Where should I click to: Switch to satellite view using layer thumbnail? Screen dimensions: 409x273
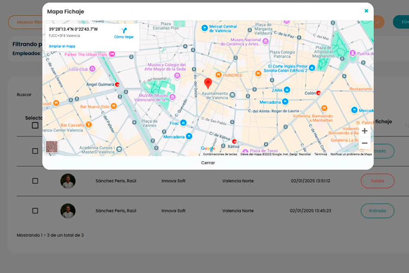click(x=52, y=147)
